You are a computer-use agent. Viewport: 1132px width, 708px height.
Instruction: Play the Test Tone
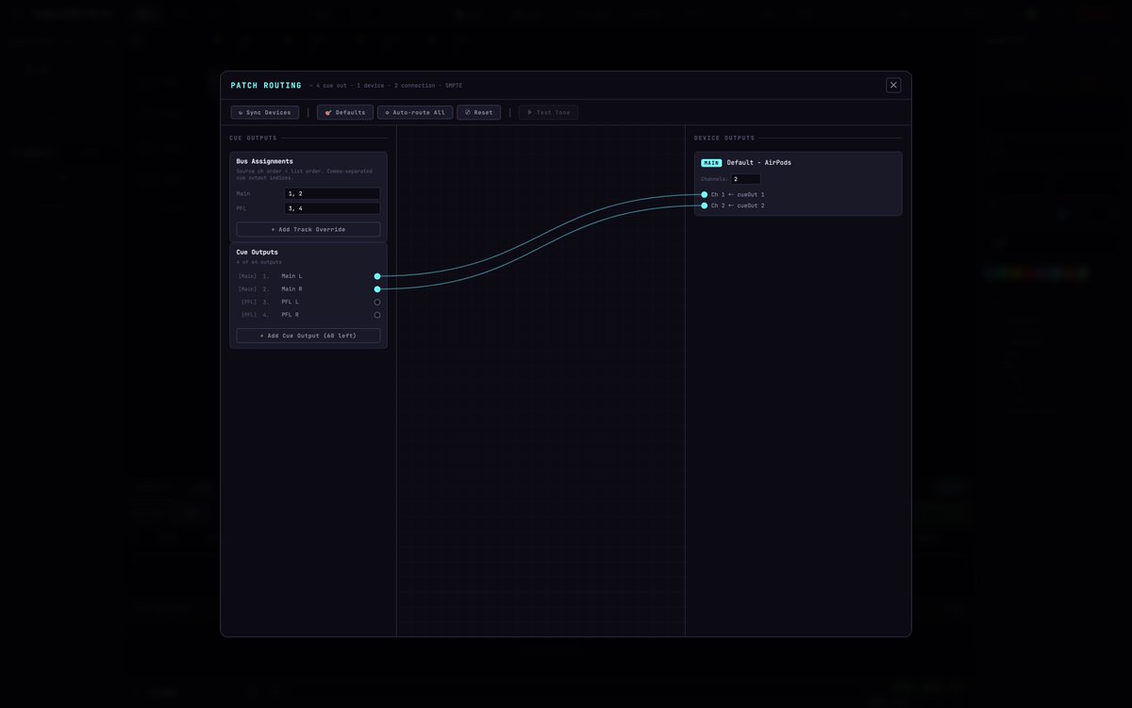click(548, 112)
